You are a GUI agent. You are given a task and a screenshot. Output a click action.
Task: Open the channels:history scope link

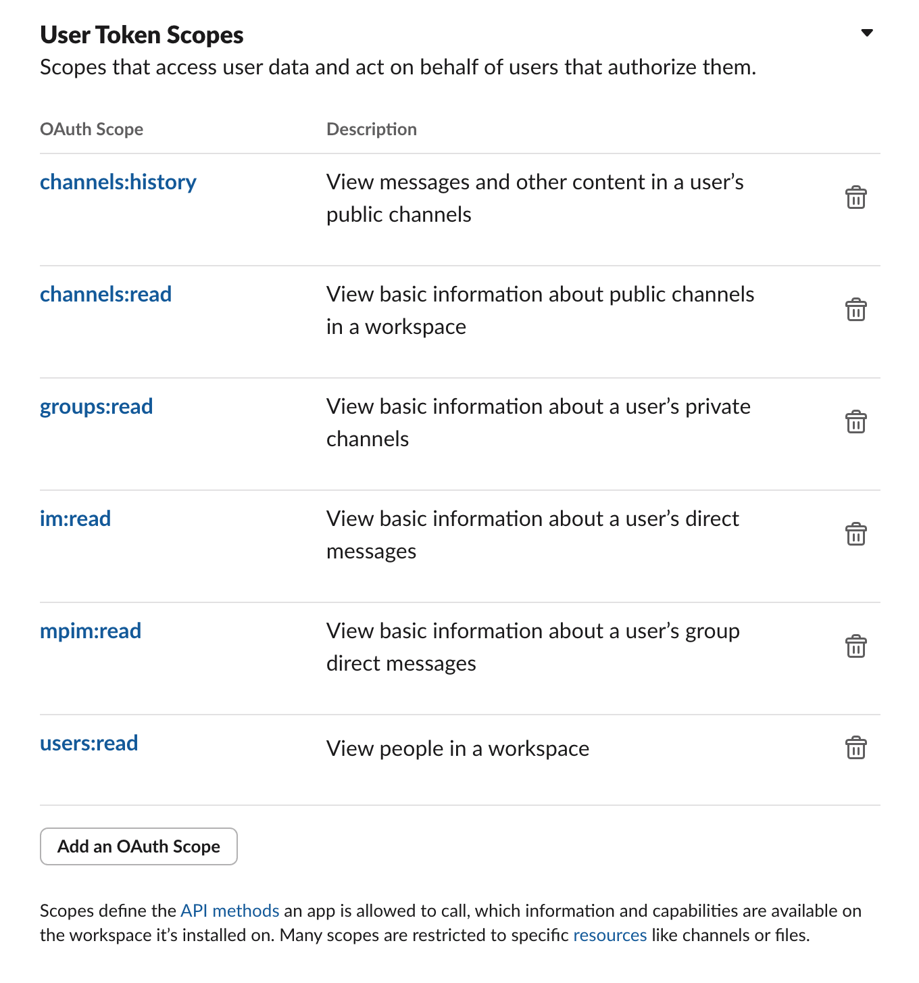[118, 182]
